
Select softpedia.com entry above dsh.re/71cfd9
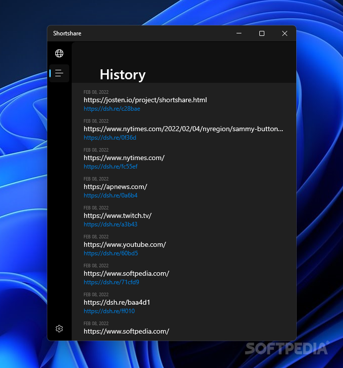coord(126,273)
